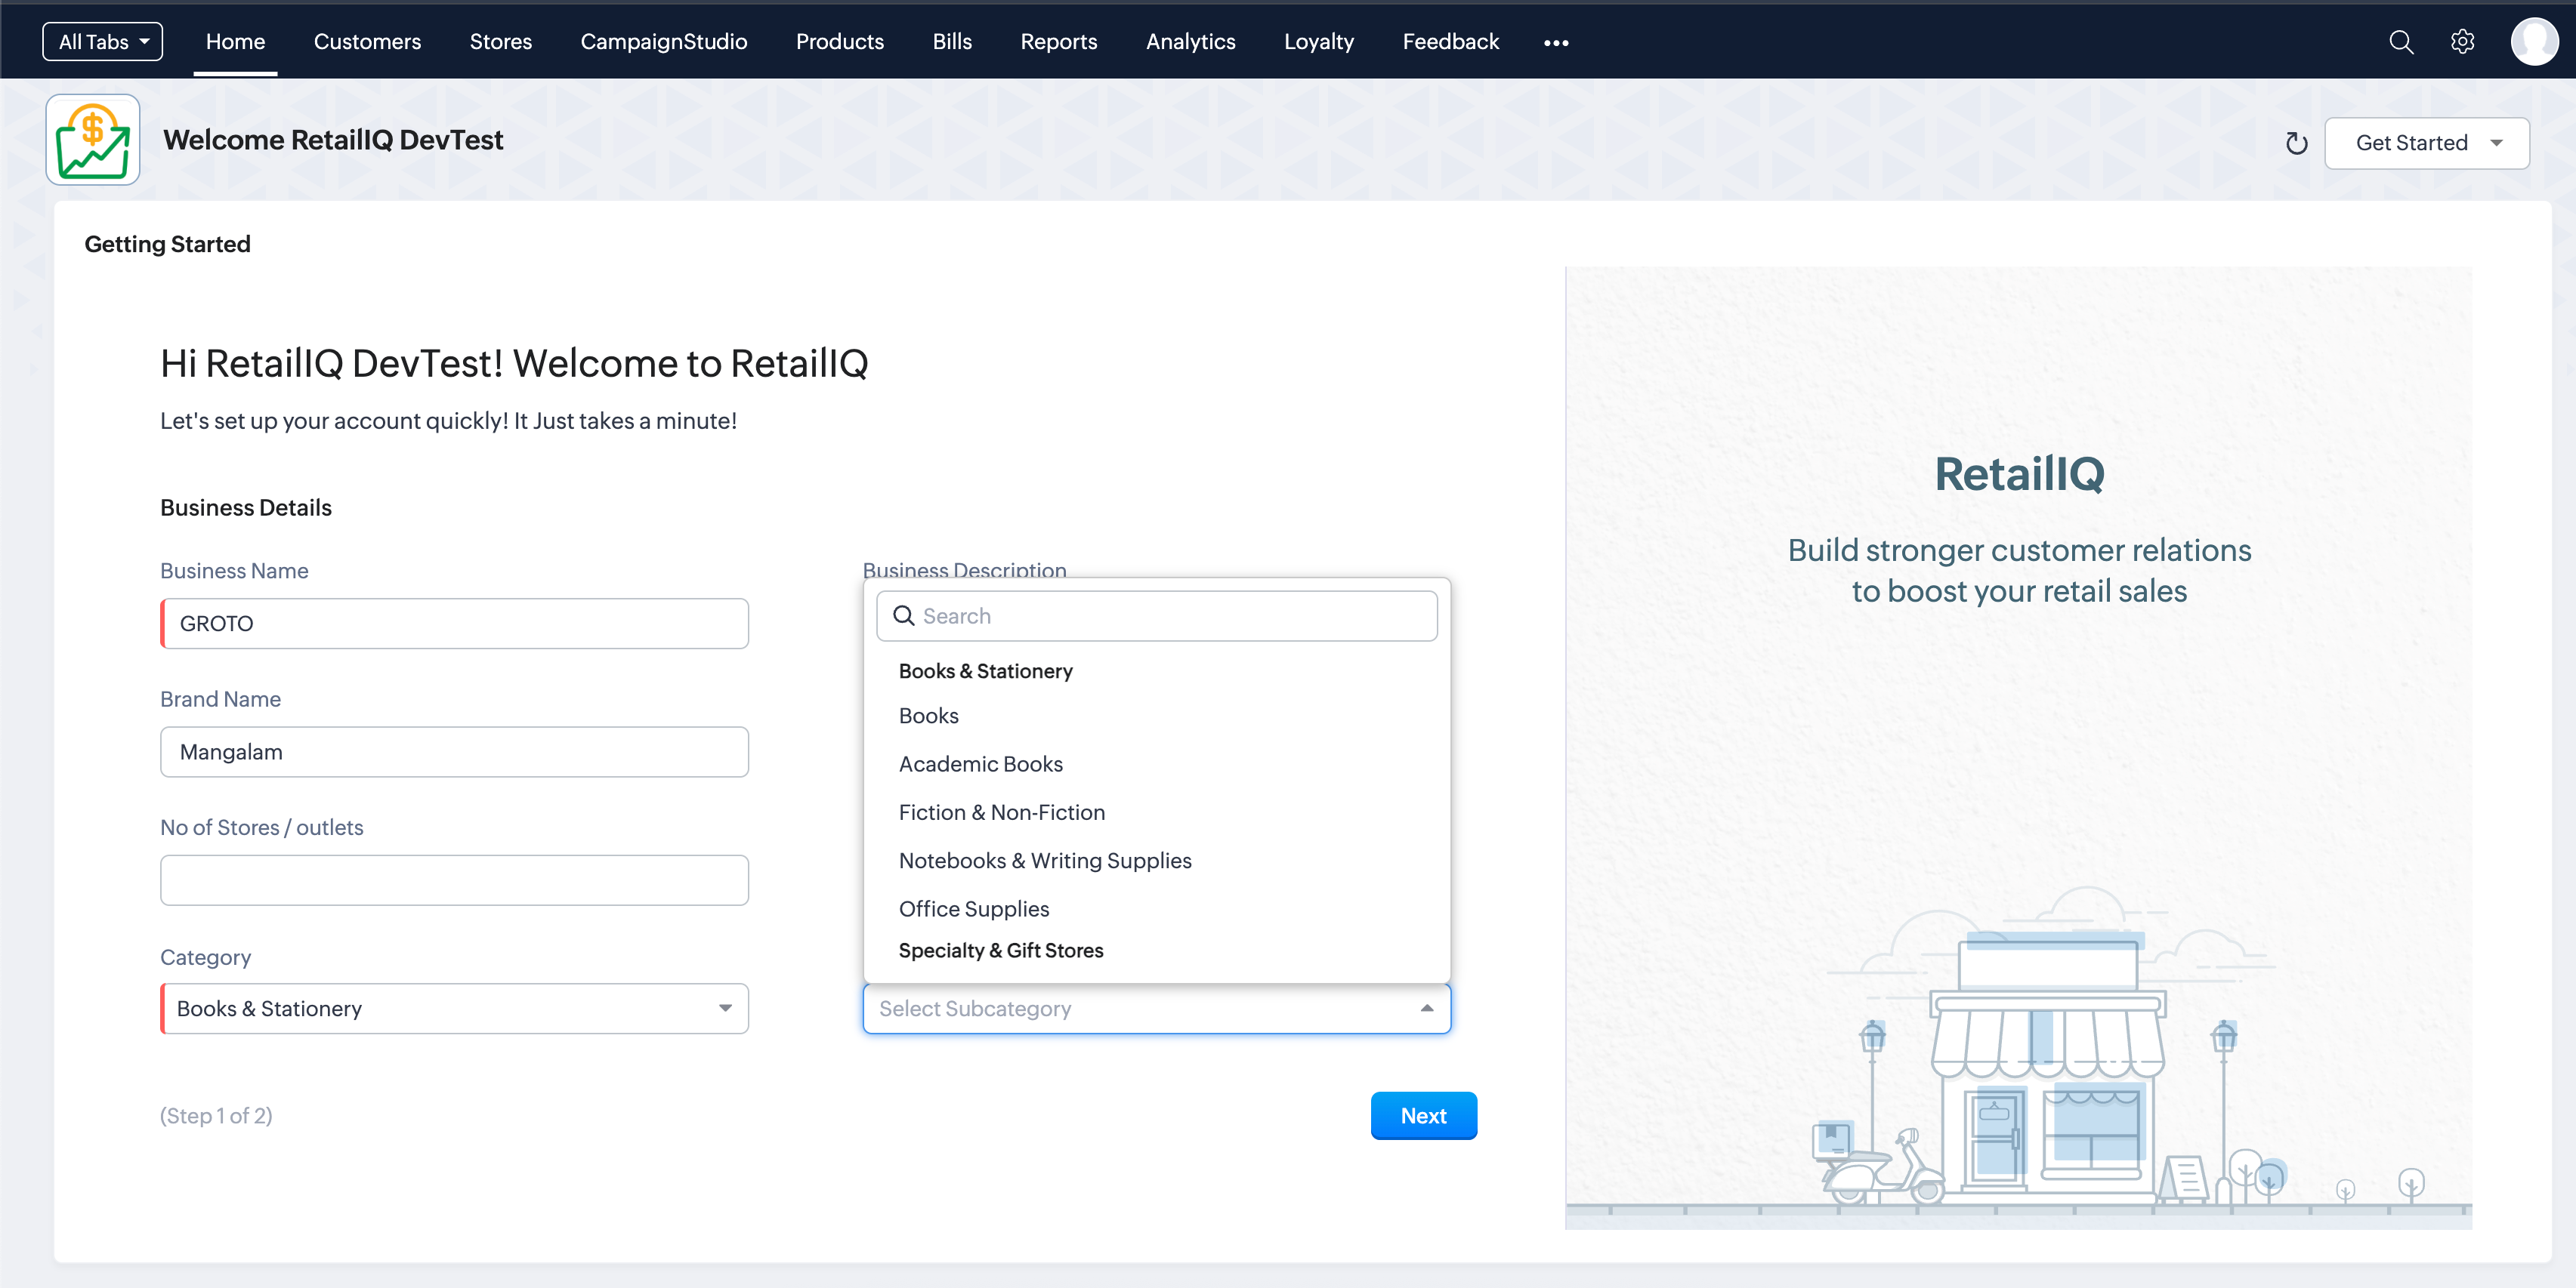
Task: Click the magnifier icon in subcategory search
Action: 903,615
